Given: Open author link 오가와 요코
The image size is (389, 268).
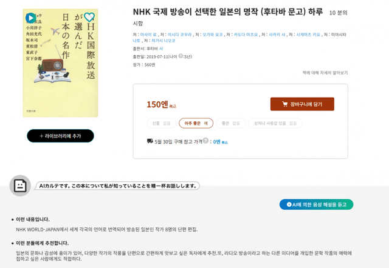Looking at the screenshot, I should coord(213,35).
